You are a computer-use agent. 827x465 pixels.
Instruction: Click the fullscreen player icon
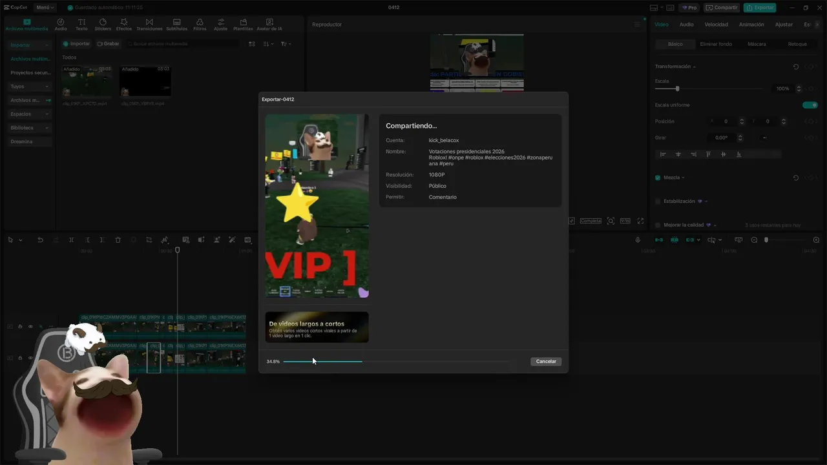640,221
